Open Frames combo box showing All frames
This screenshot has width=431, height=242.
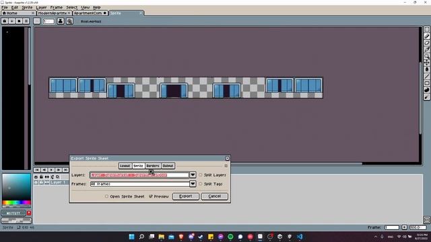[139, 184]
